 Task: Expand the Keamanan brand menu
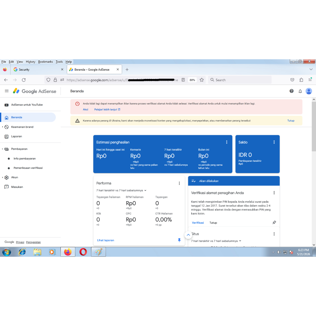(x=2, y=127)
